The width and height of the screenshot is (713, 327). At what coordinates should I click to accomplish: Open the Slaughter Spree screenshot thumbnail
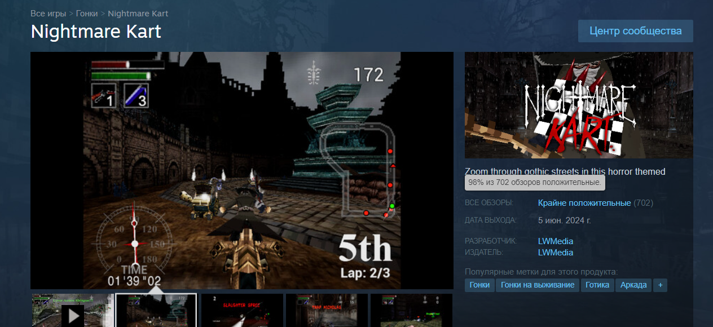[241, 311]
